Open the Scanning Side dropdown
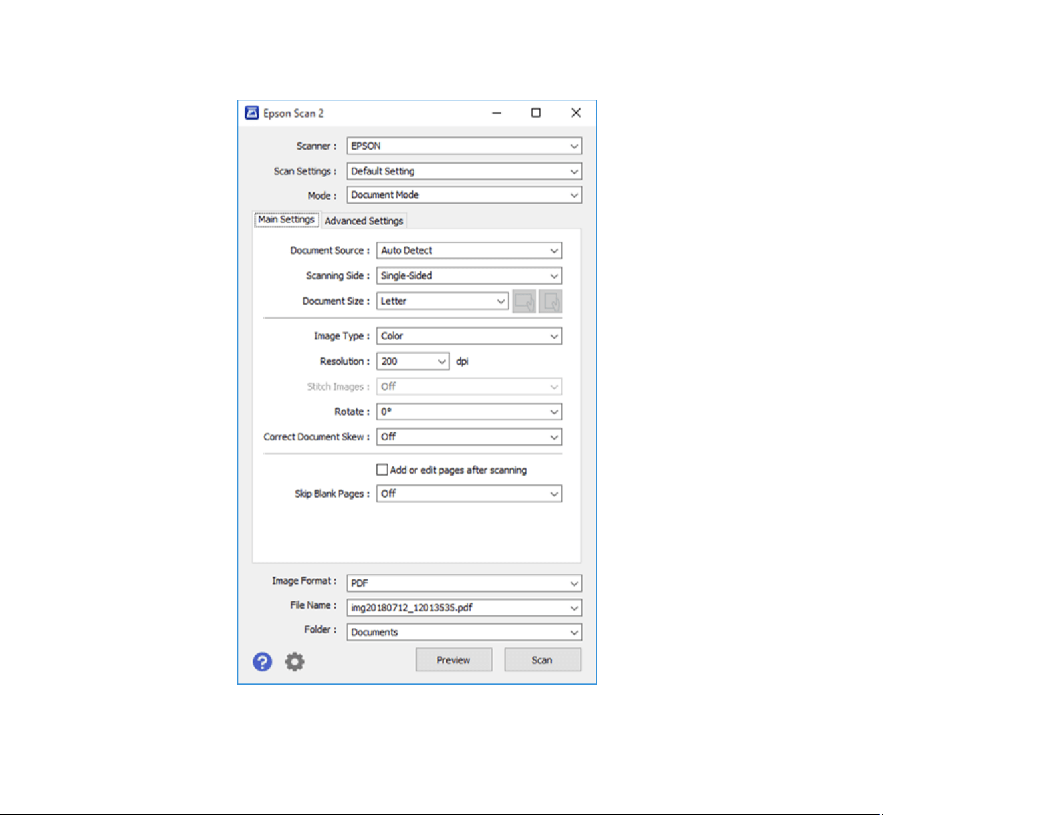 tap(469, 276)
